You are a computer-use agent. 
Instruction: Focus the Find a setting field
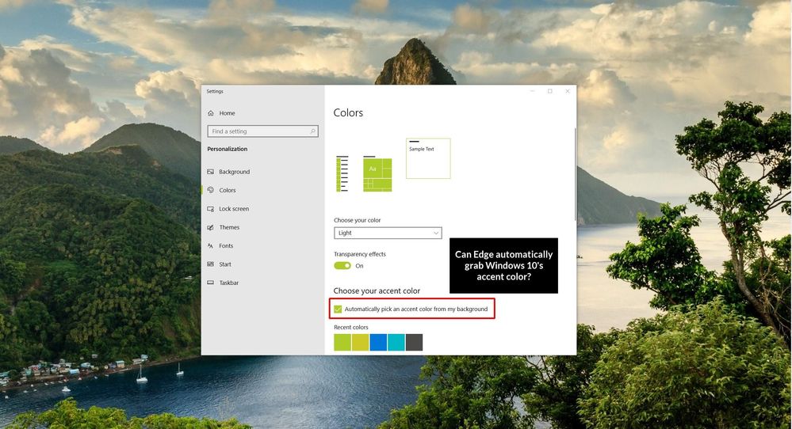(x=262, y=131)
